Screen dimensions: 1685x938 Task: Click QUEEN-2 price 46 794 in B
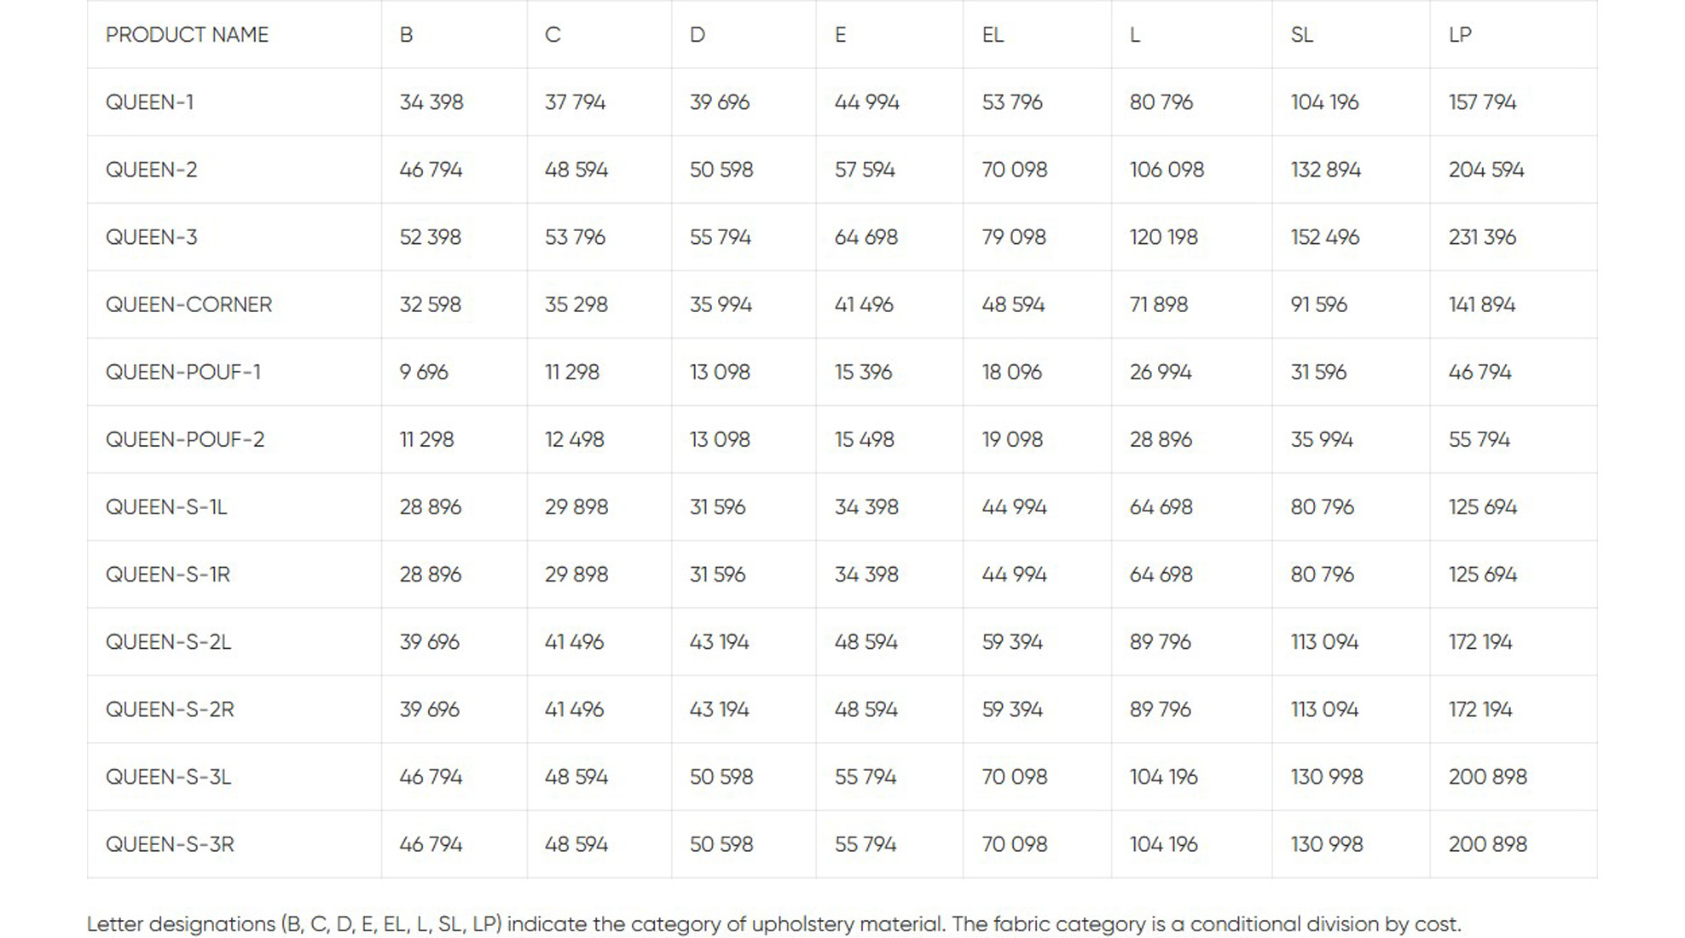(x=431, y=170)
